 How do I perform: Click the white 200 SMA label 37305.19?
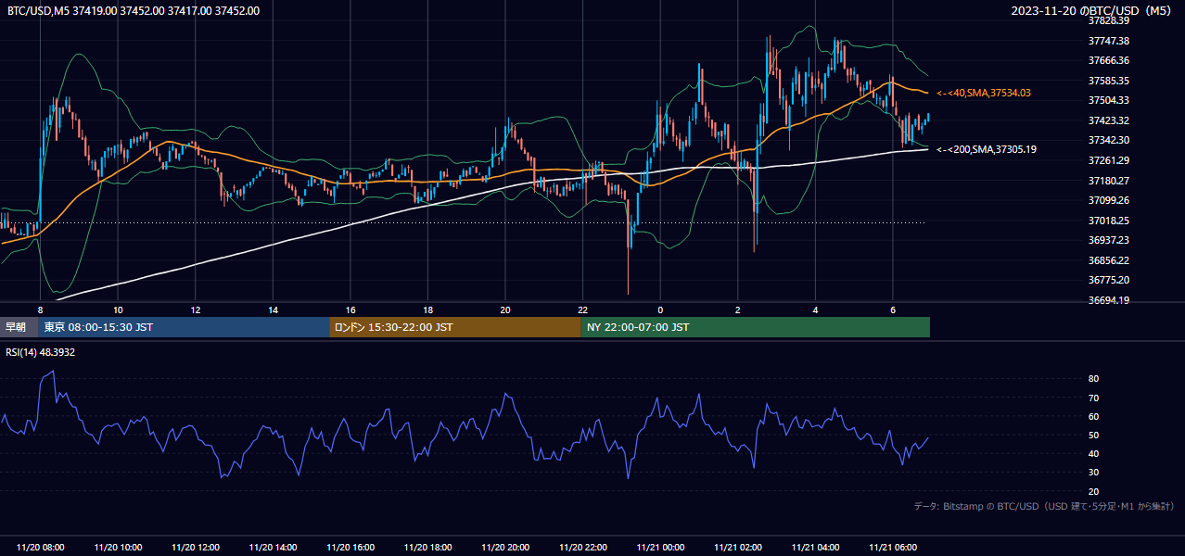click(987, 149)
